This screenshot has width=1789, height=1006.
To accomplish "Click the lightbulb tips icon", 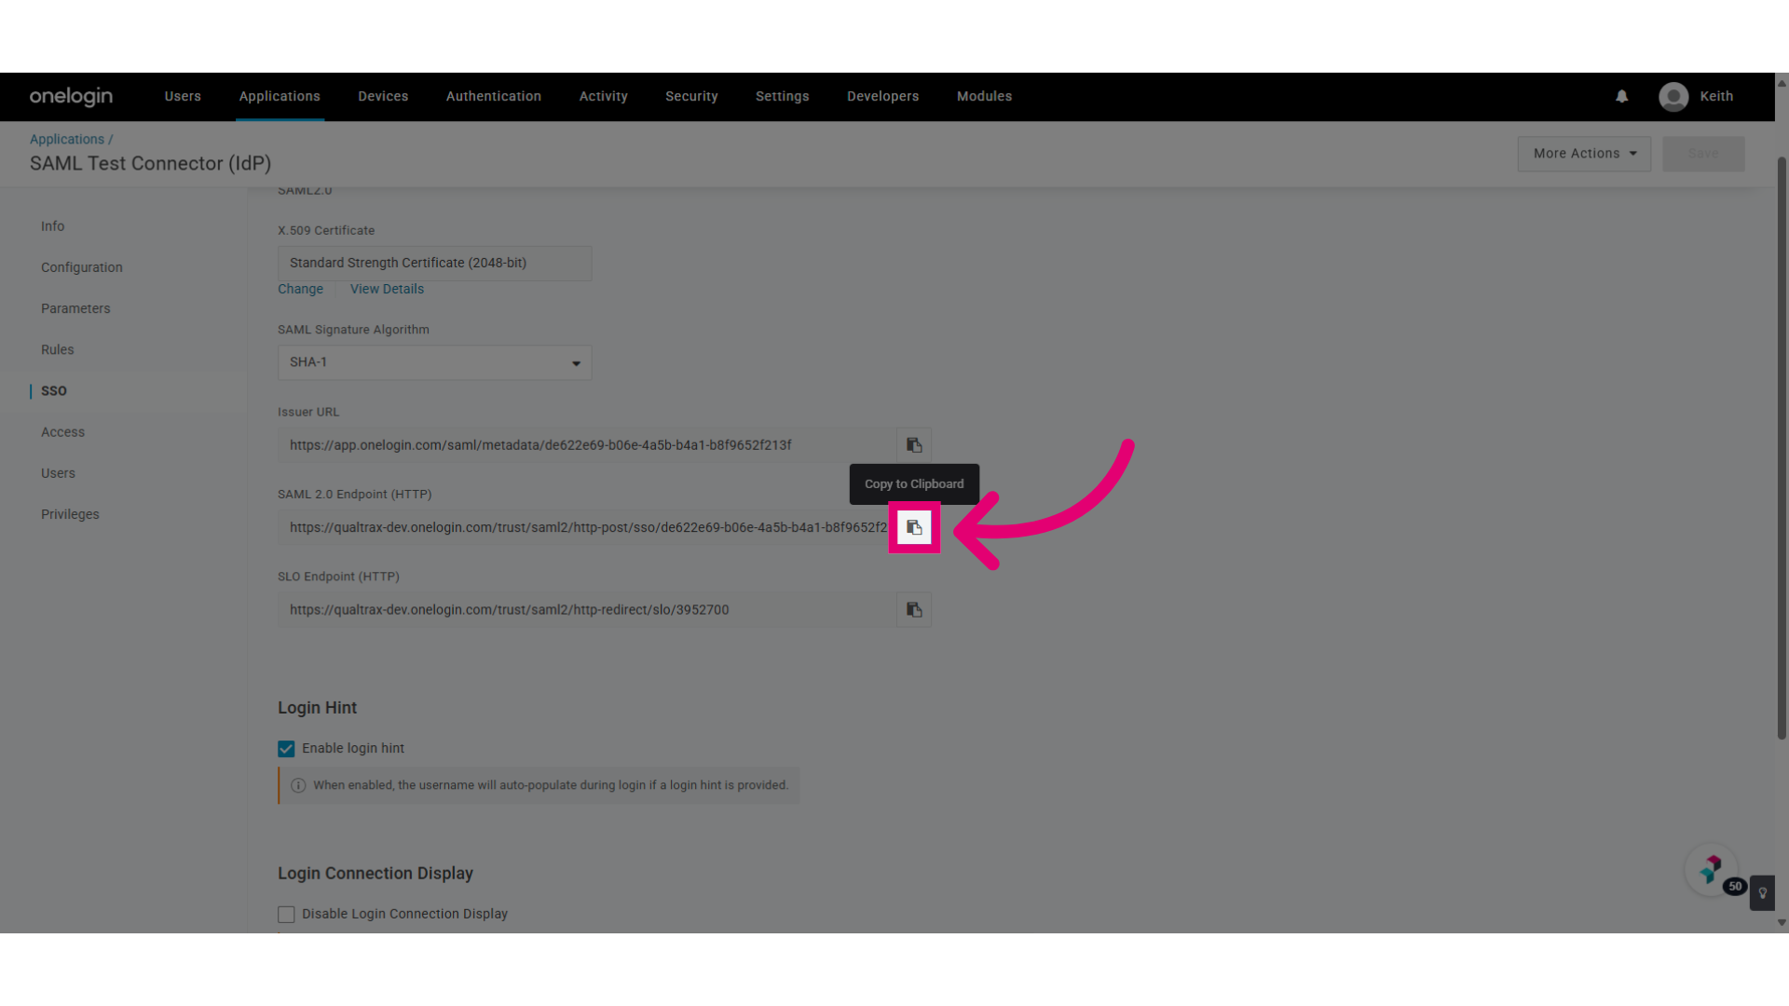I will point(1762,893).
